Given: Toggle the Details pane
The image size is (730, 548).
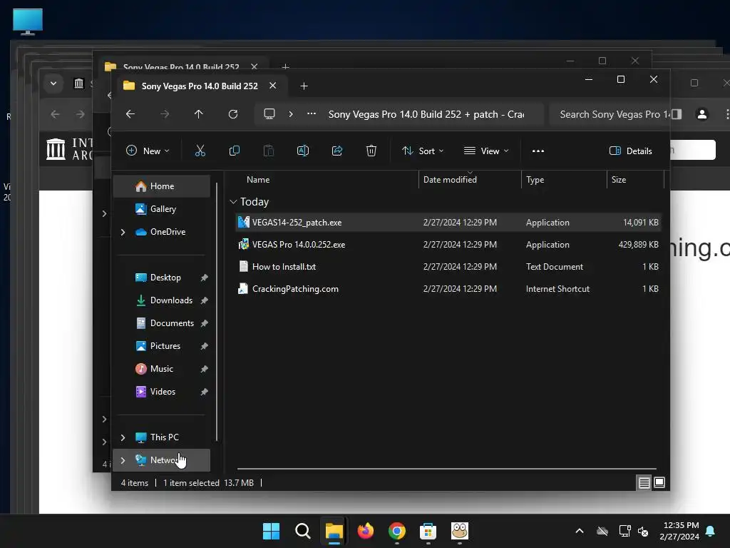Looking at the screenshot, I should tap(630, 151).
